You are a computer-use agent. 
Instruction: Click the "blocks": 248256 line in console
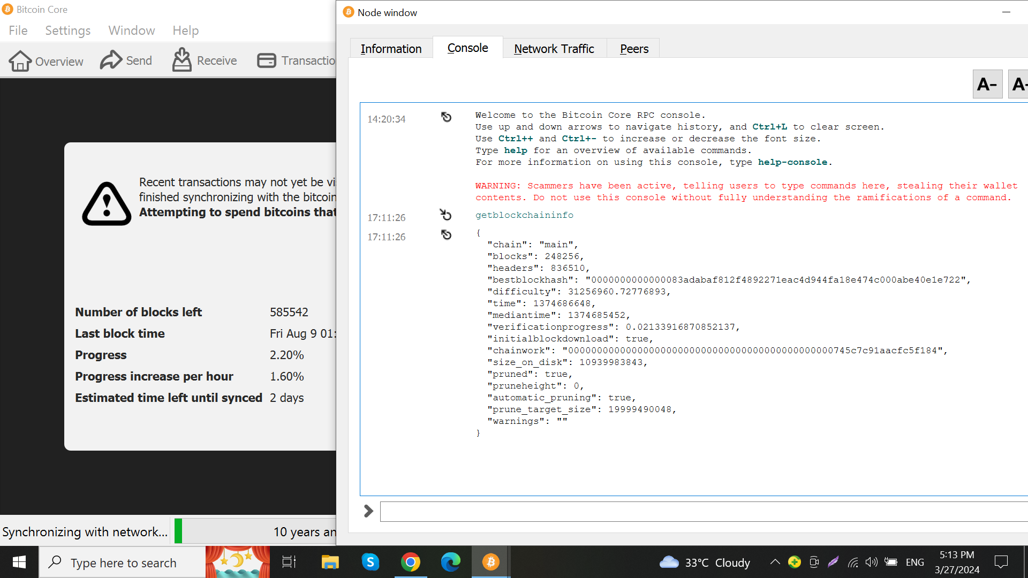click(535, 256)
